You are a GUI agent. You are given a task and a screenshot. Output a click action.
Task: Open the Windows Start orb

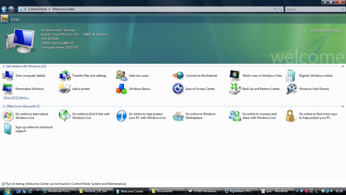(7, 191)
